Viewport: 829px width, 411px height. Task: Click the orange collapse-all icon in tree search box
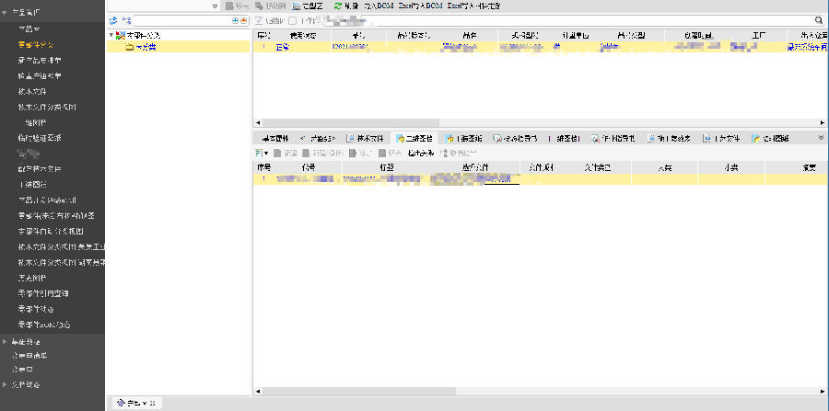point(243,20)
